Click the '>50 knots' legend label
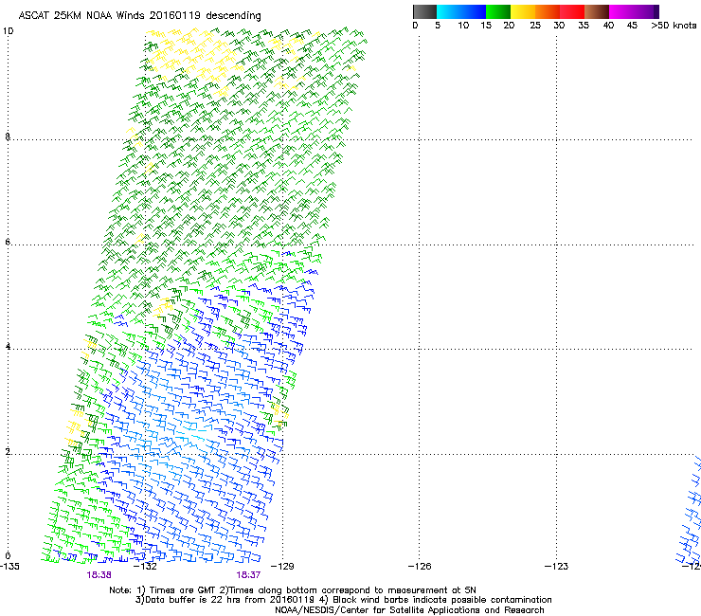 pos(674,26)
